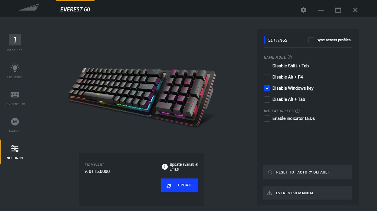
Task: Toggle Disable Alt + Tab checkbox
Action: pyautogui.click(x=267, y=99)
